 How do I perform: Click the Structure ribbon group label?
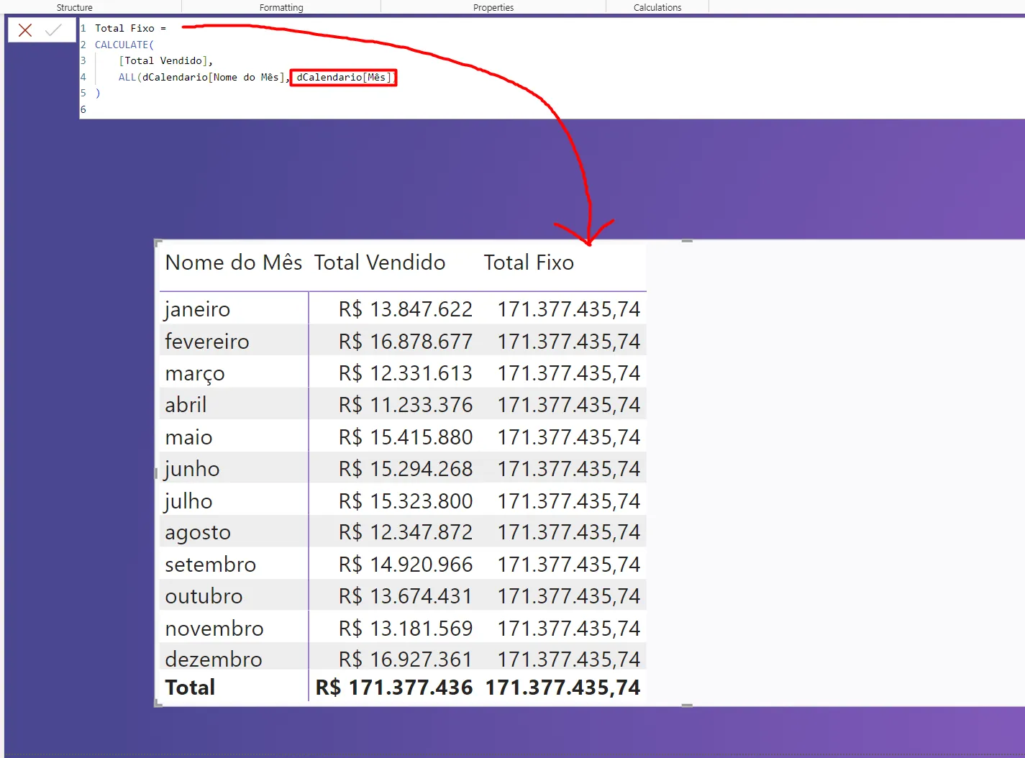tap(75, 8)
